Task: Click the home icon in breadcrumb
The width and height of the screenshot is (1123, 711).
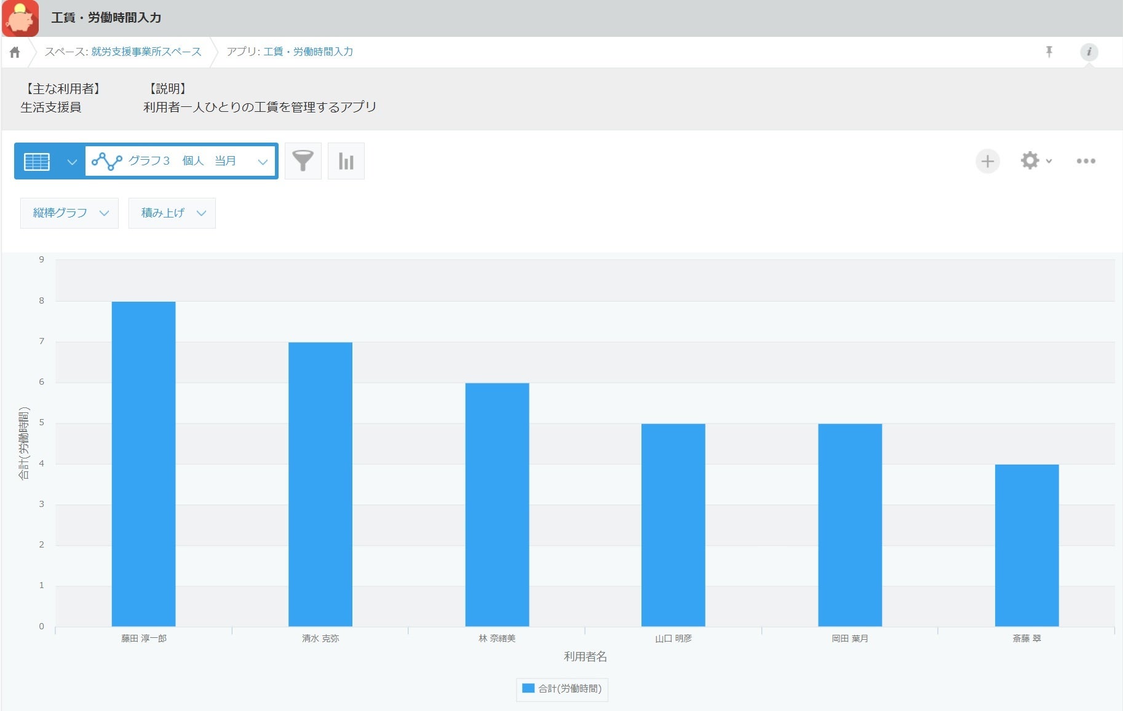Action: click(15, 52)
